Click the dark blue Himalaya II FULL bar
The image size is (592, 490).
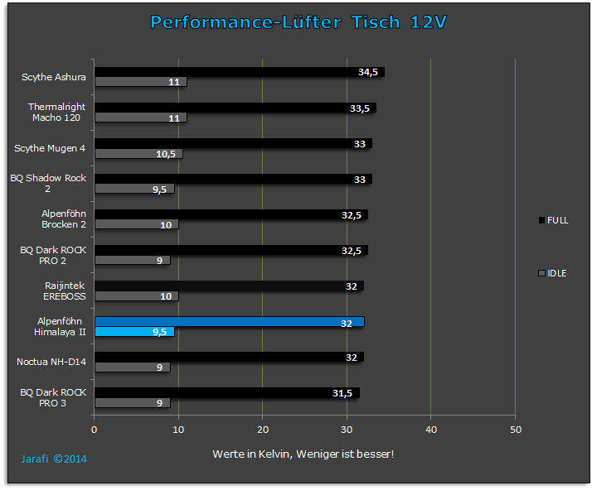230,321
